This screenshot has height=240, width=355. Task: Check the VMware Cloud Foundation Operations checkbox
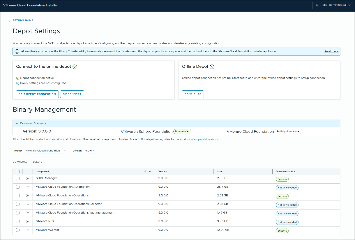(x=18, y=196)
